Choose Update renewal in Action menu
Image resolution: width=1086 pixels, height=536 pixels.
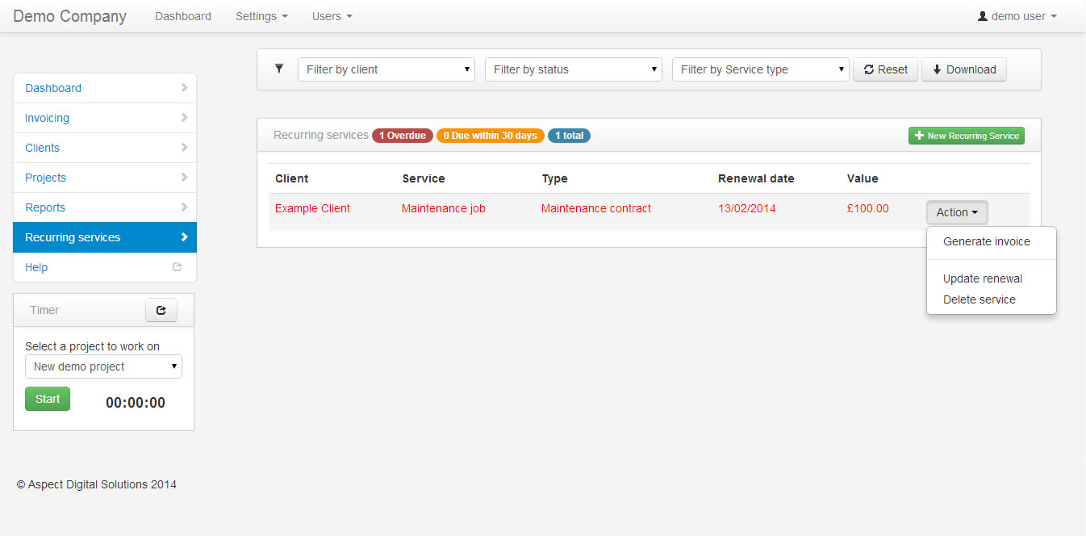(x=982, y=278)
